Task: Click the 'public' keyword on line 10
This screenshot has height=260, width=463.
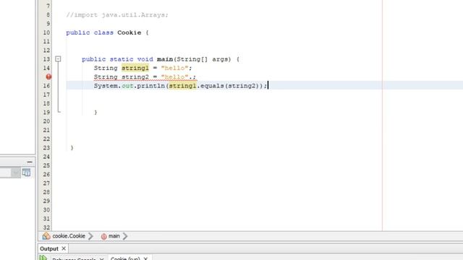Action: click(x=78, y=32)
